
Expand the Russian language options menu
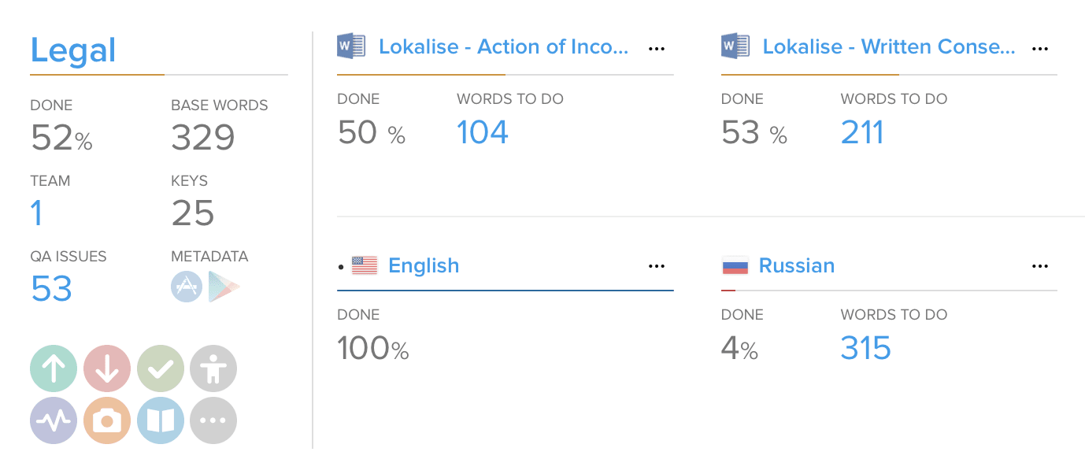pos(1040,266)
